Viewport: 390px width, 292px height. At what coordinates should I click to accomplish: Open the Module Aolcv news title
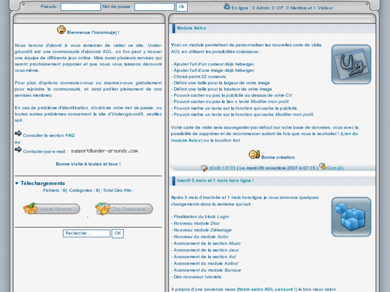click(x=192, y=28)
